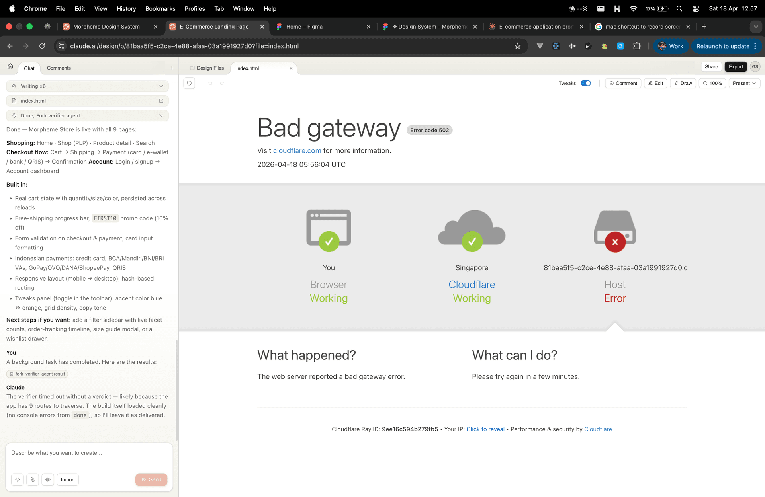
Task: Start voice input from the chat toolbar
Action: pos(48,479)
